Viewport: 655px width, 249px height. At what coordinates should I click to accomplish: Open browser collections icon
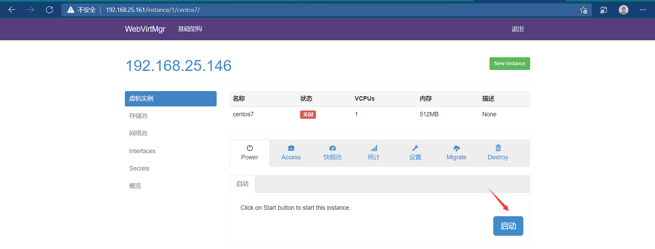[603, 10]
